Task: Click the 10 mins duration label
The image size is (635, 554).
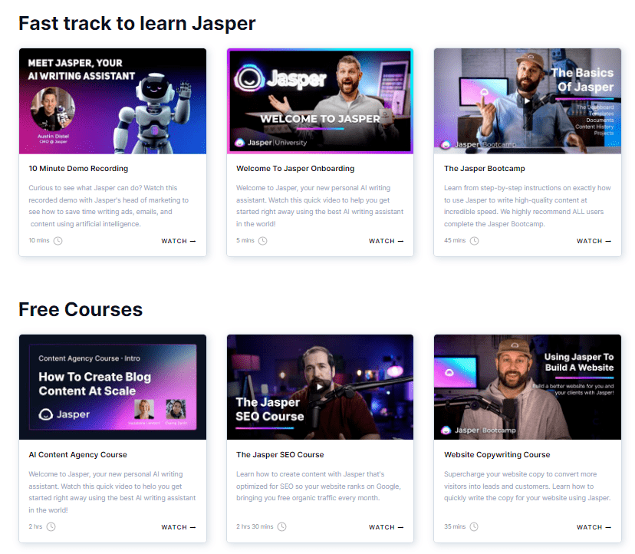Action: click(x=39, y=240)
